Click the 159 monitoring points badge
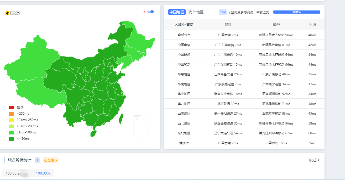Image resolution: width=345 pixels, height=180 pixels. (223, 12)
